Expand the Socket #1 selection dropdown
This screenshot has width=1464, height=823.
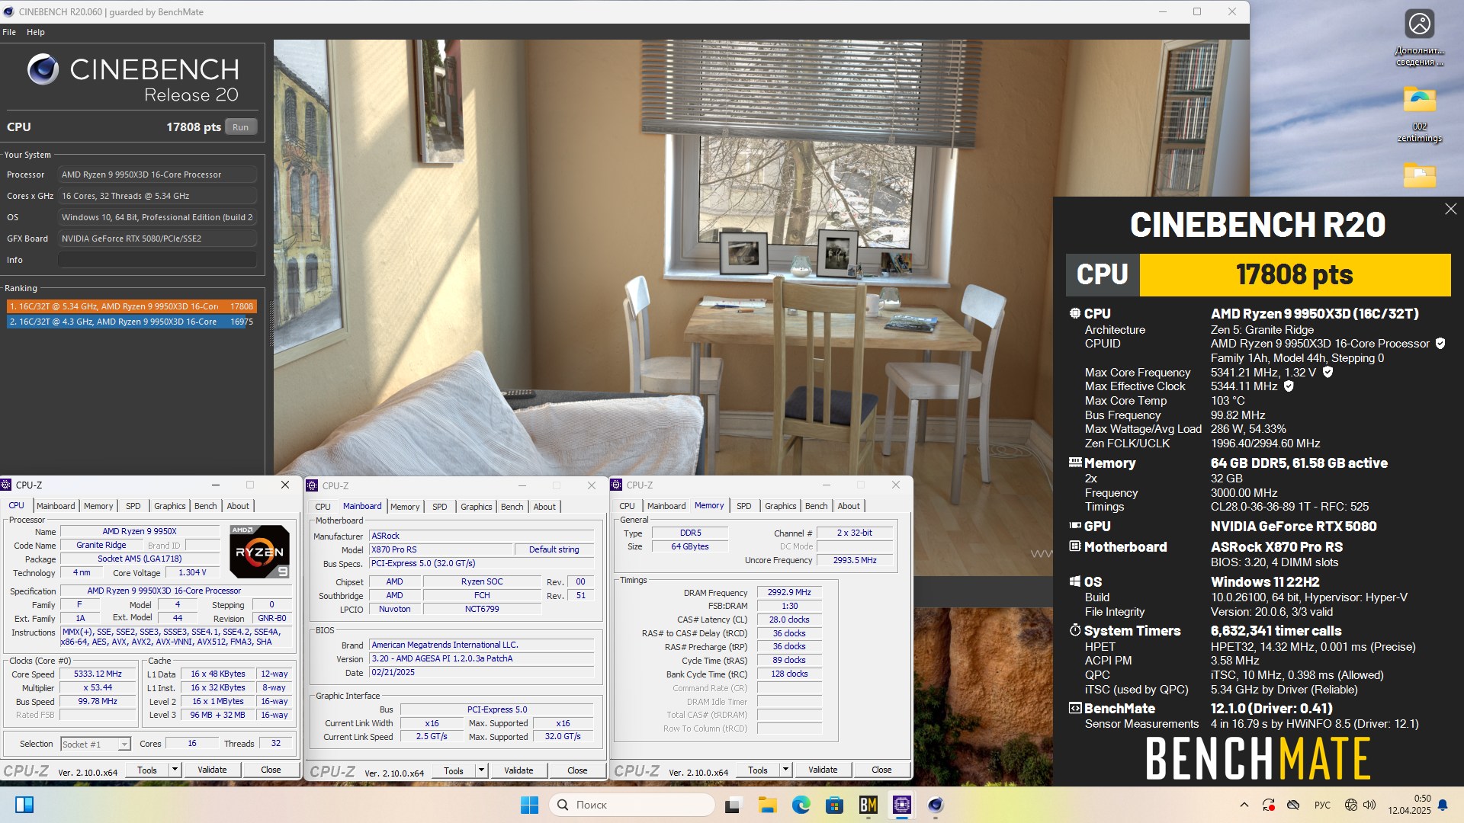coord(124,745)
